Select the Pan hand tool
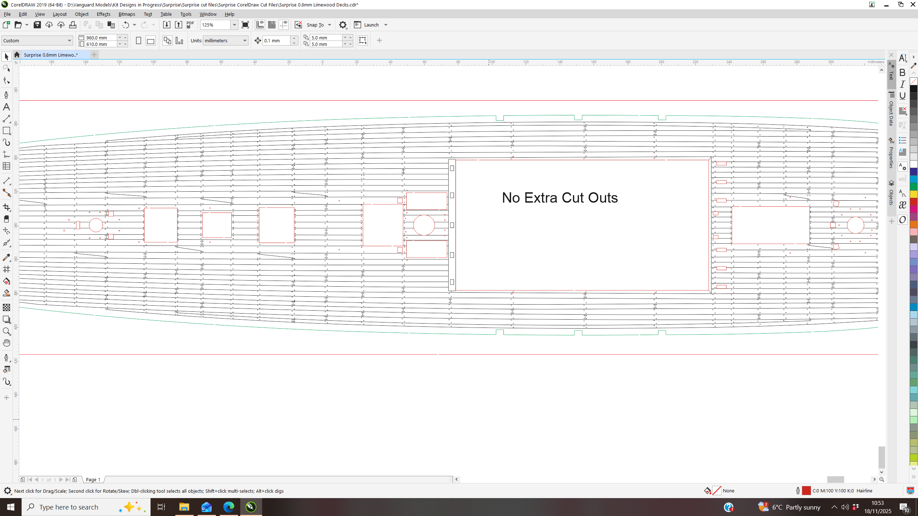The width and height of the screenshot is (918, 516). pyautogui.click(x=6, y=343)
